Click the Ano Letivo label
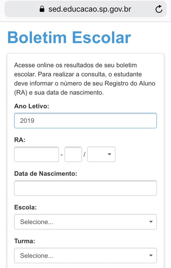Screen dimensions: 171x268 tap(32, 106)
